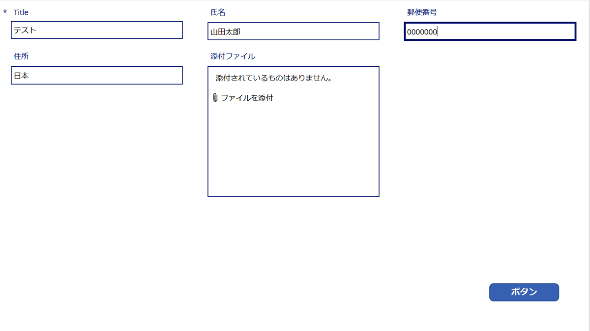590x331 pixels.
Task: Click the highlighted 郵便番号 input border
Action: (490, 23)
